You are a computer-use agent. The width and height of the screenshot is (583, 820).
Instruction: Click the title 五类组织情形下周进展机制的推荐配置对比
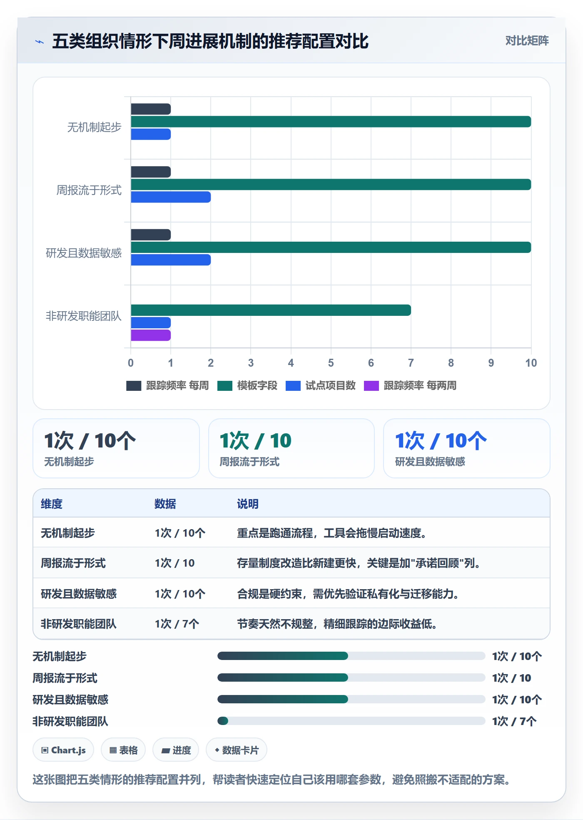point(210,41)
